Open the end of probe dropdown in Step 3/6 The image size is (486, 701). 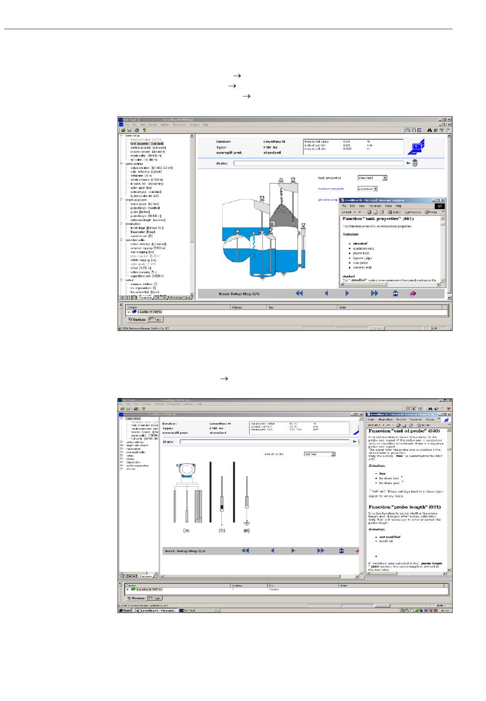[x=333, y=454]
